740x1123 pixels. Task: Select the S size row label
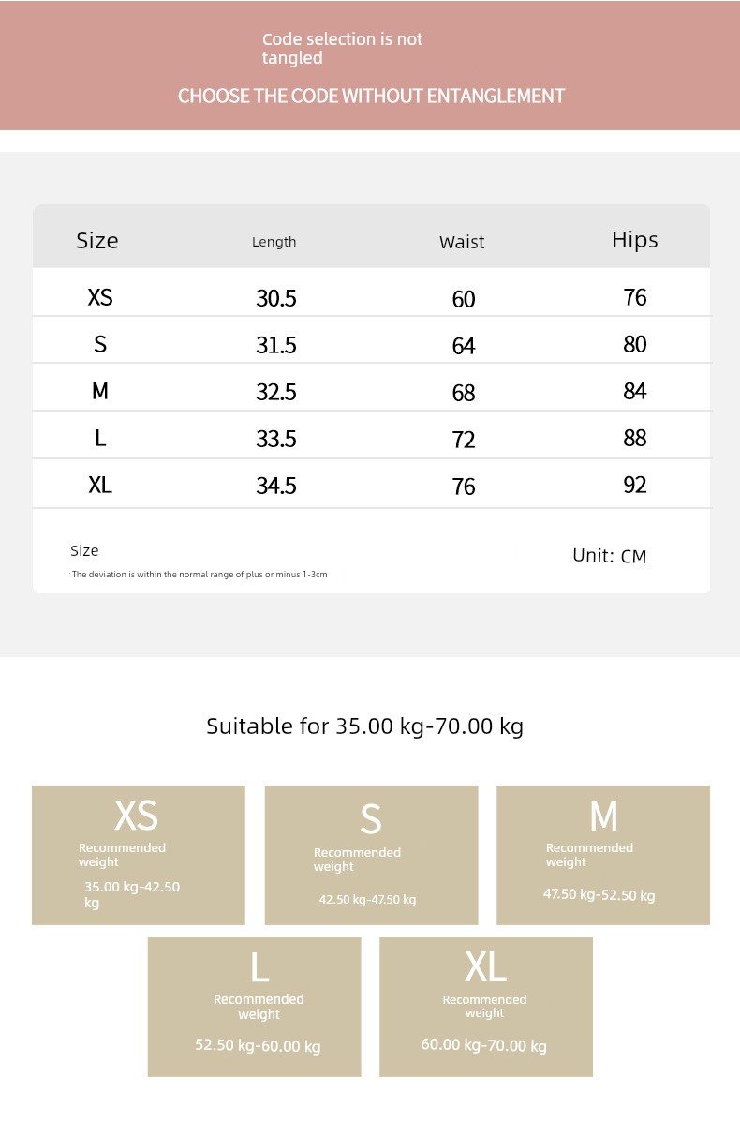coord(100,345)
